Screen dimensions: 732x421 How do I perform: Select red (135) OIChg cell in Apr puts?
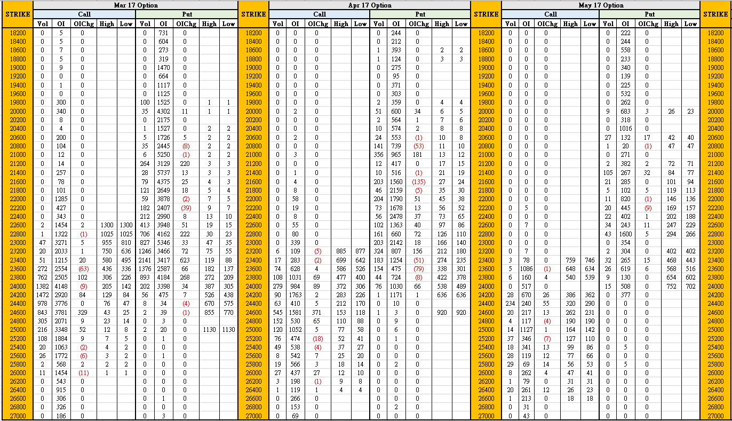(x=418, y=181)
